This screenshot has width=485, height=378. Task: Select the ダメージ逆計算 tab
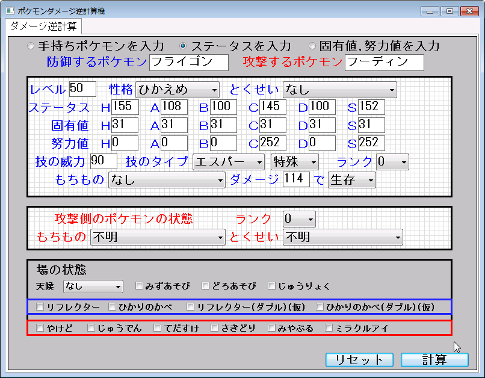point(43,26)
